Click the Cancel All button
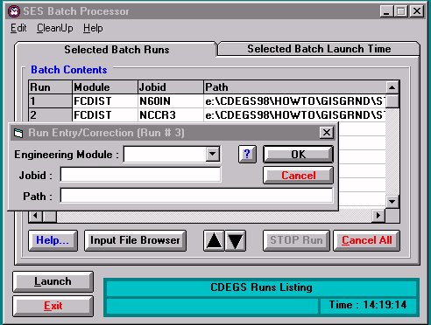 click(x=366, y=240)
